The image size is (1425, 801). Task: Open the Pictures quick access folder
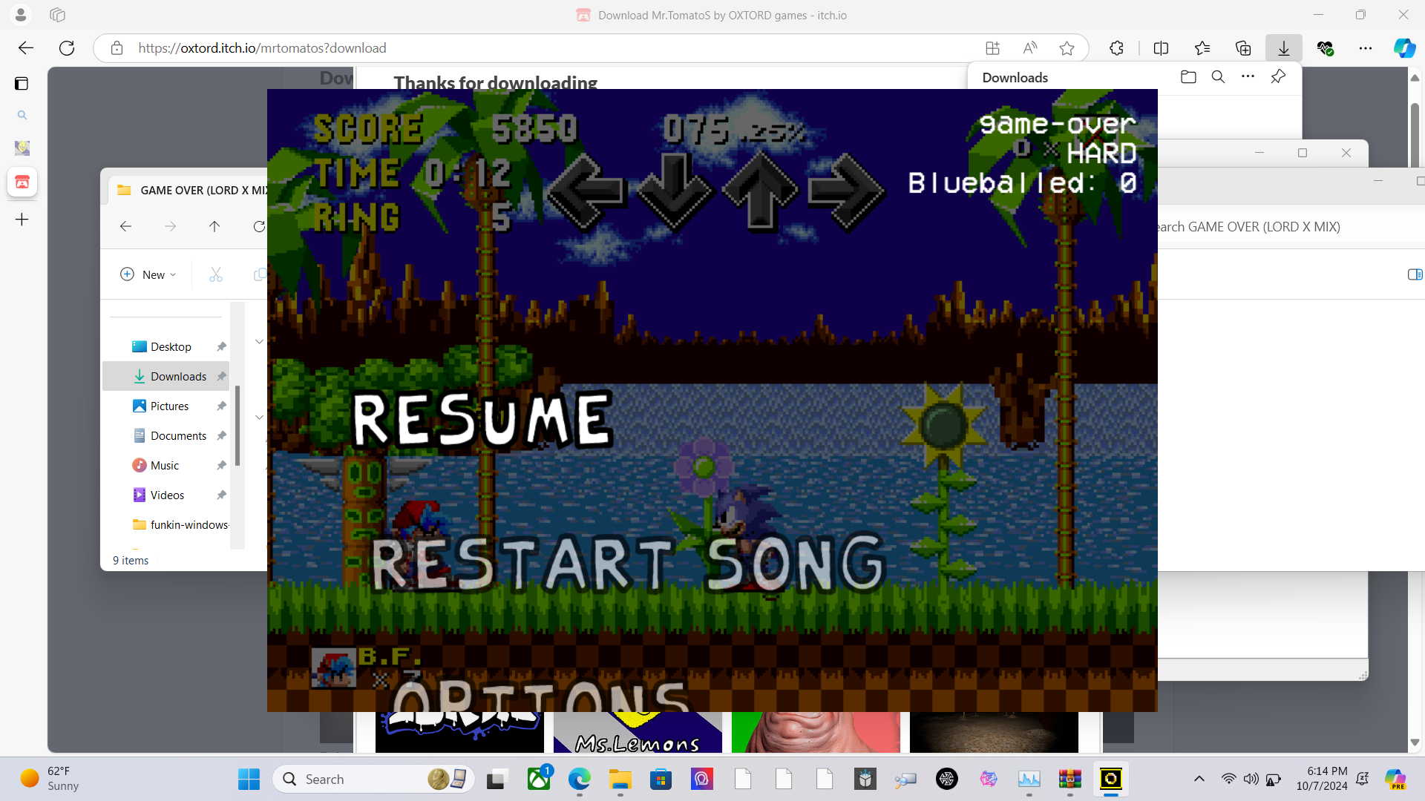coord(169,406)
